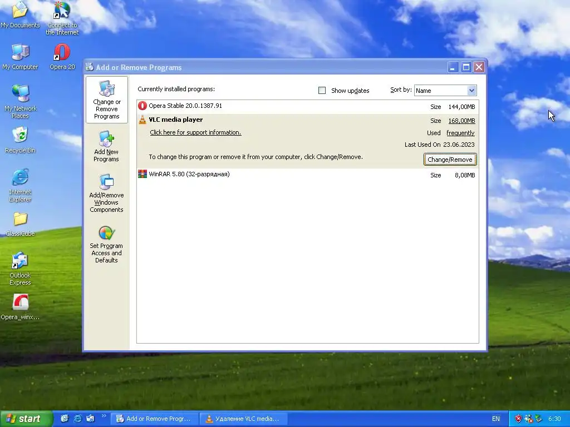Click the Start button
This screenshot has height=427, width=570.
(26, 419)
